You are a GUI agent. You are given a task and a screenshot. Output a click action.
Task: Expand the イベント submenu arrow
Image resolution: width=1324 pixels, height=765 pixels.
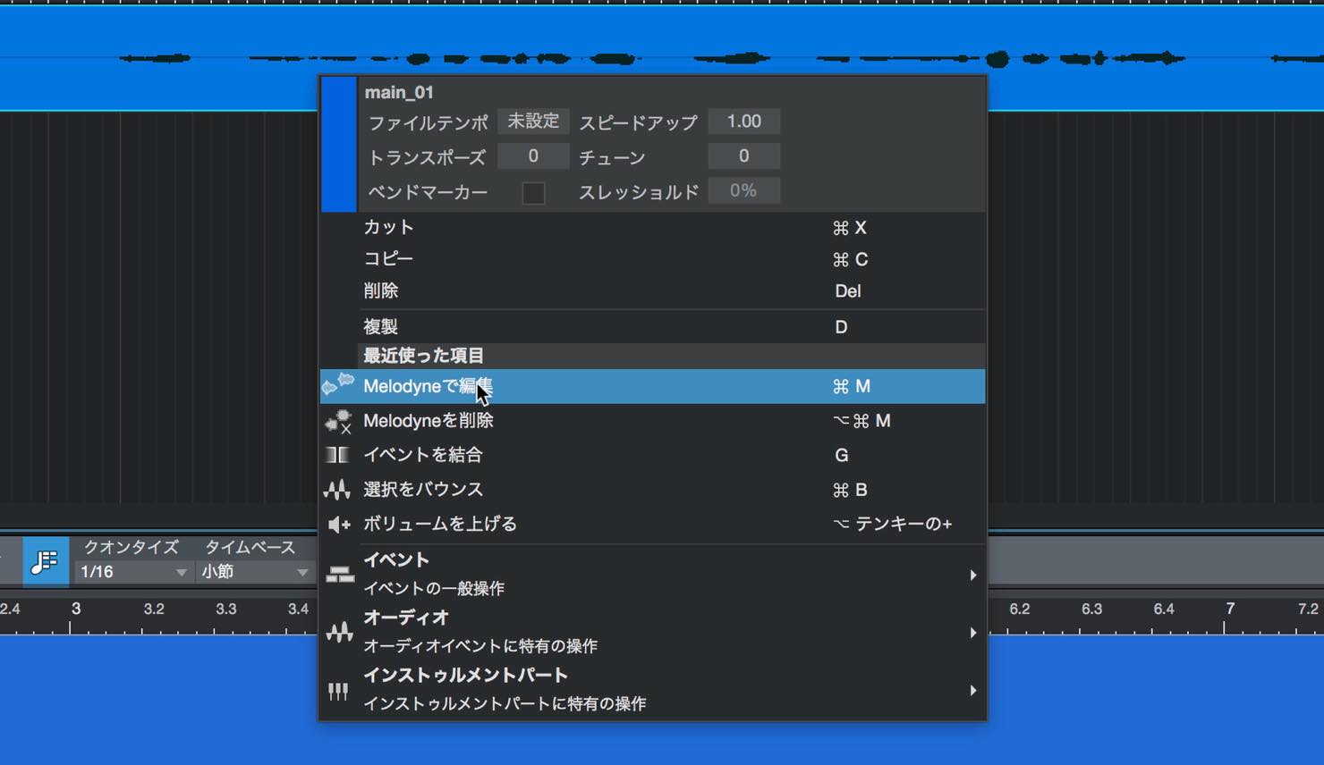click(972, 575)
